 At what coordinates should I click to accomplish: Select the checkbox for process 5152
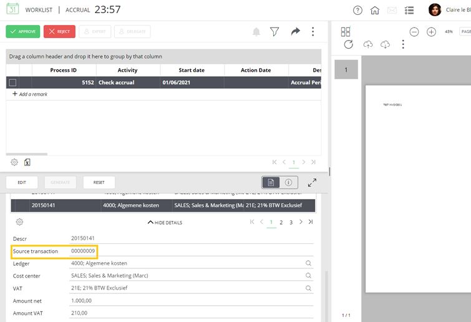(x=12, y=82)
